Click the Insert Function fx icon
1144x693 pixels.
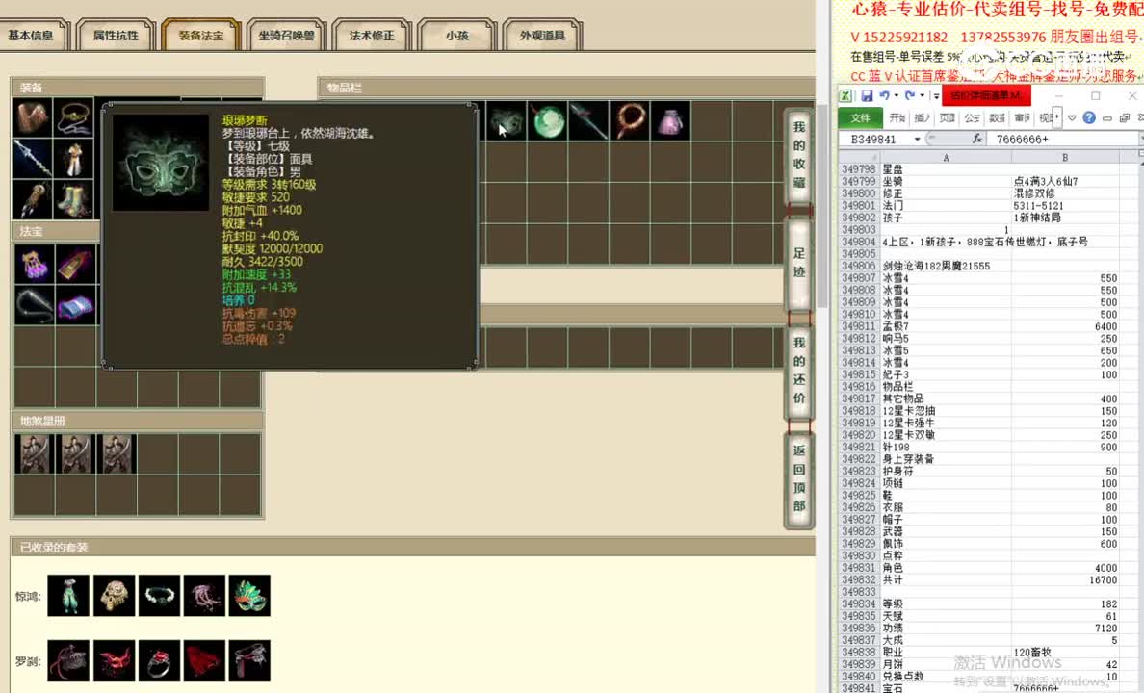click(977, 139)
